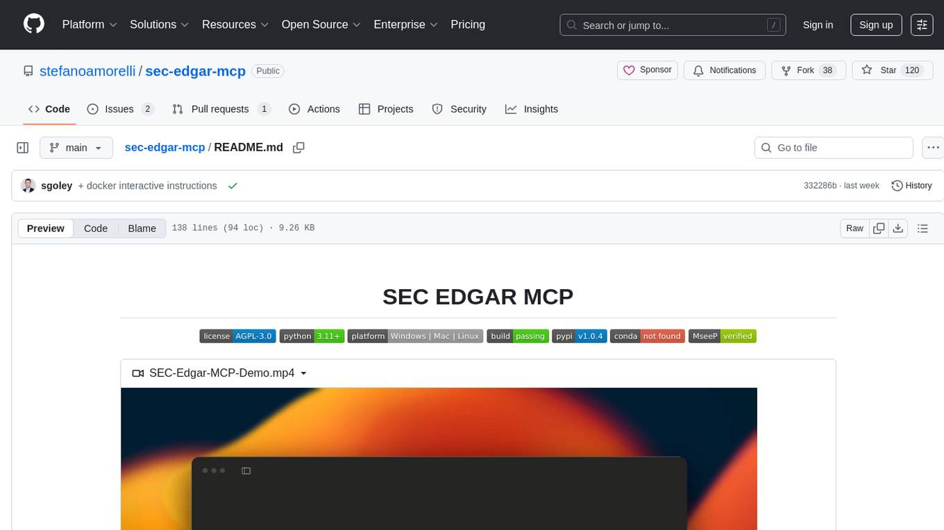Screen dimensions: 944x530
Task: Download the raw file icon
Action: tap(897, 228)
